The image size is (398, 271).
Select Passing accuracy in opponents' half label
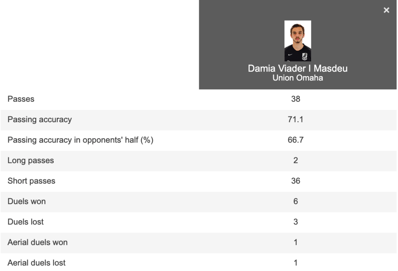80,140
